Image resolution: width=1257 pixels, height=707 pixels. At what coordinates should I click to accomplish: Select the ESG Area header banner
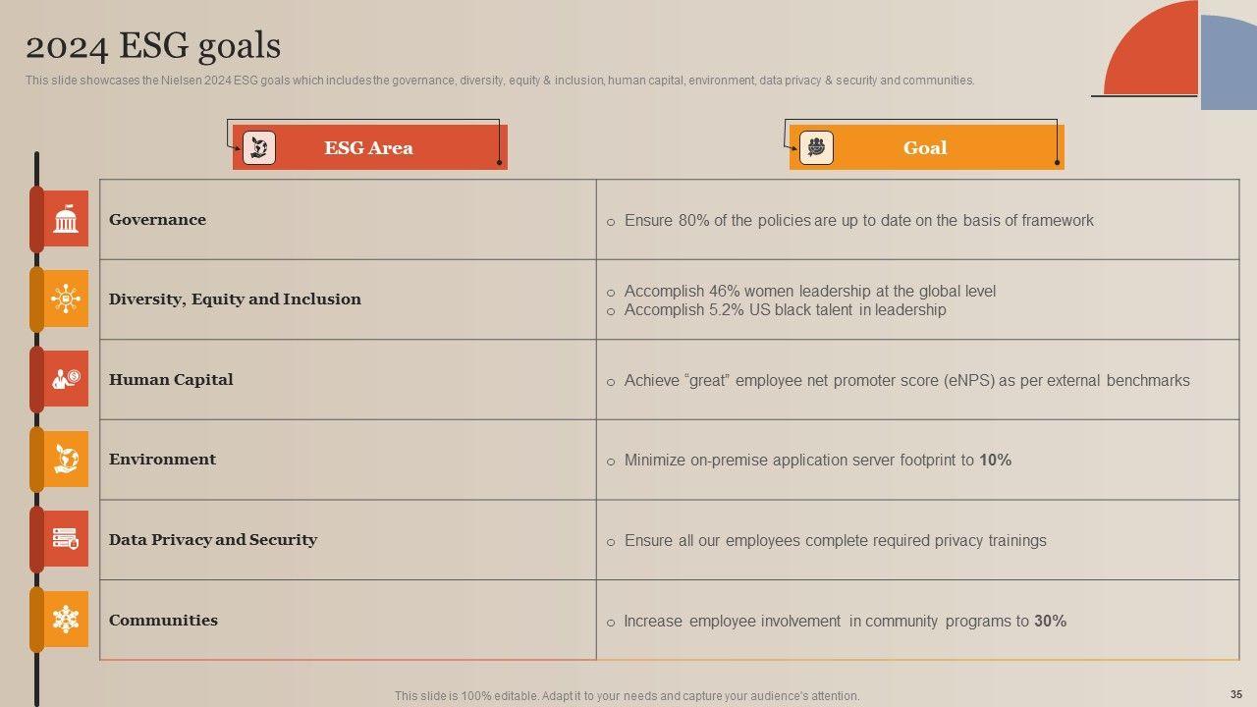tap(369, 147)
